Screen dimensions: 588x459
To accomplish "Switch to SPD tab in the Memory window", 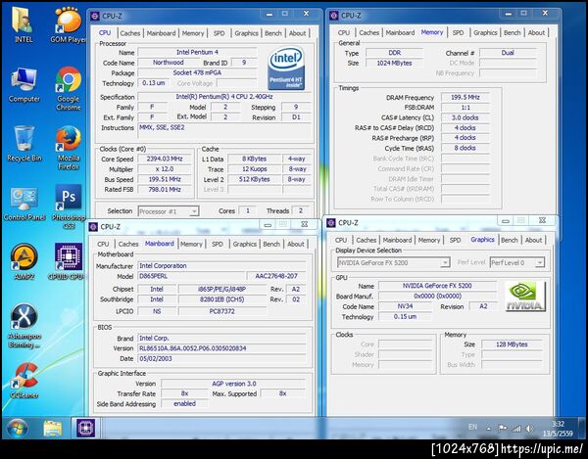I will coord(458,32).
